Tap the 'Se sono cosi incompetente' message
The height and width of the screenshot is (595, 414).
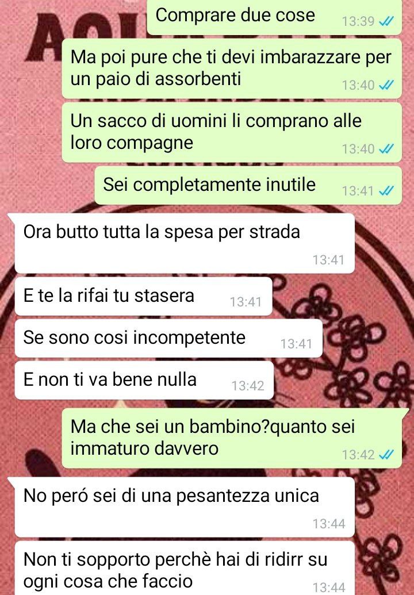pos(168,338)
